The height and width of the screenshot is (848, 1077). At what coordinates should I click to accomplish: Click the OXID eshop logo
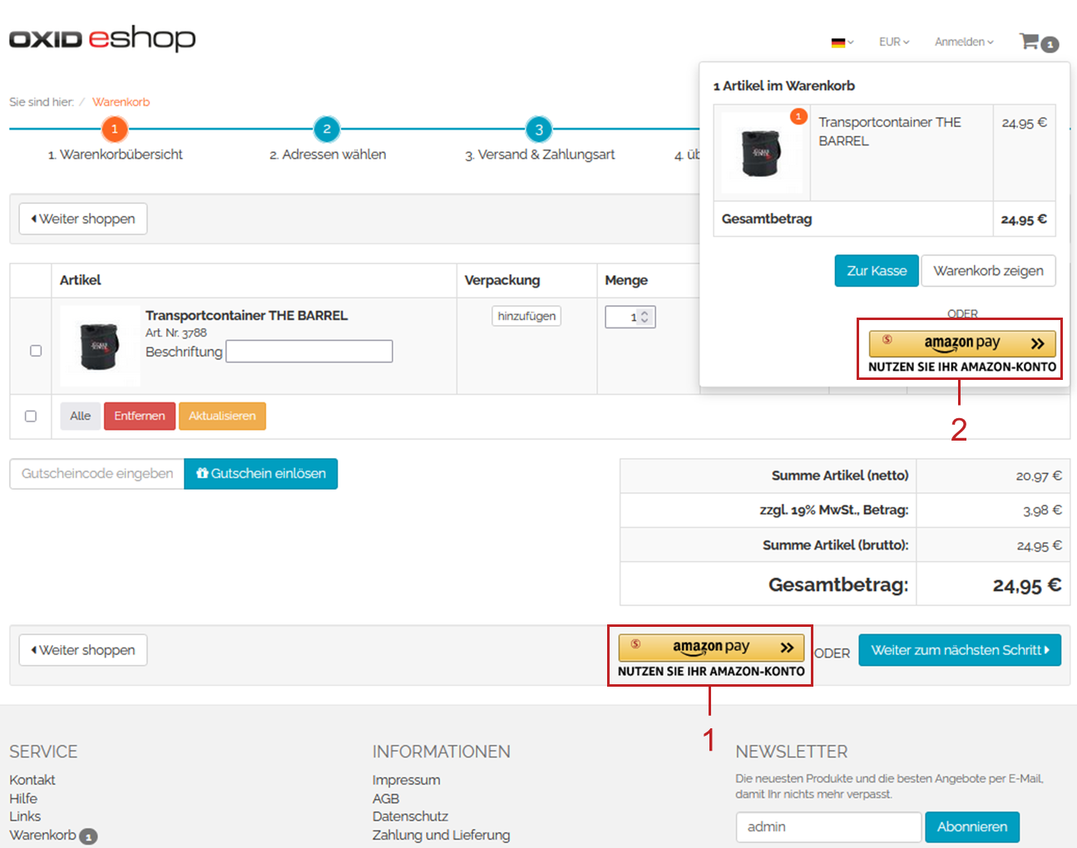pos(102,38)
